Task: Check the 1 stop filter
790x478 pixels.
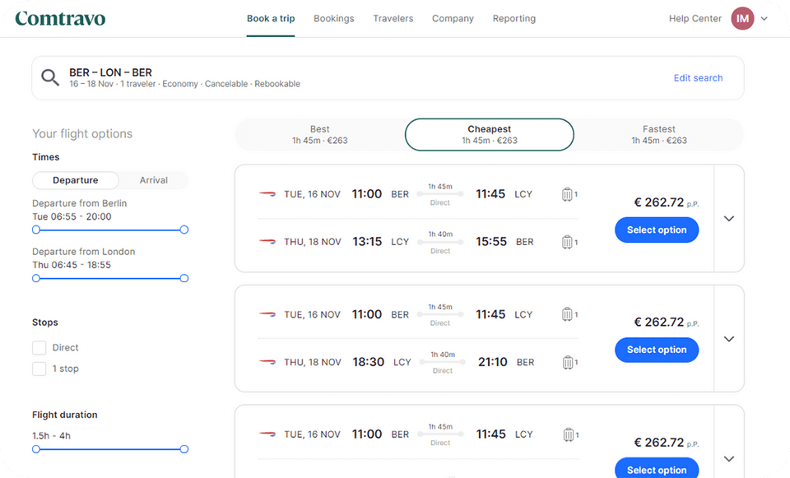Action: (x=39, y=369)
